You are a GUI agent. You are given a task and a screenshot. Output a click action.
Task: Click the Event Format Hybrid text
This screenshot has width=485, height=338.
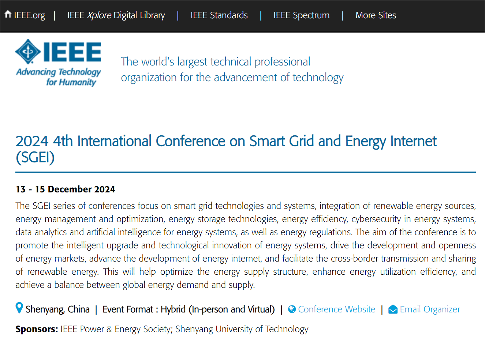(x=189, y=309)
